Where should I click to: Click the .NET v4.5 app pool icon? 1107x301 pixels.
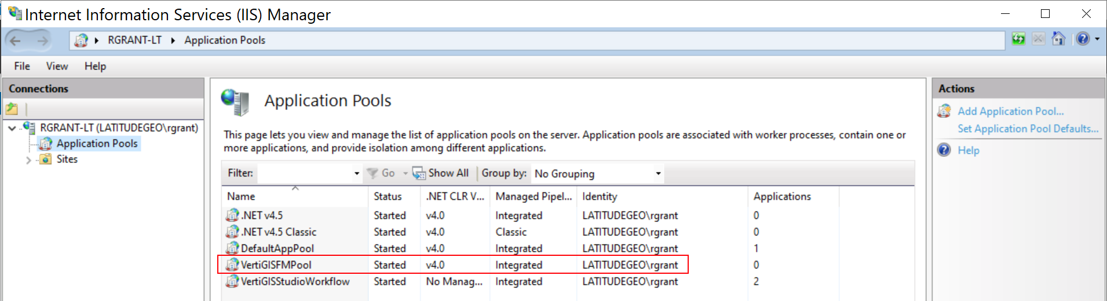click(232, 215)
